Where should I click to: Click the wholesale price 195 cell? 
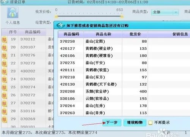click(x=143, y=99)
